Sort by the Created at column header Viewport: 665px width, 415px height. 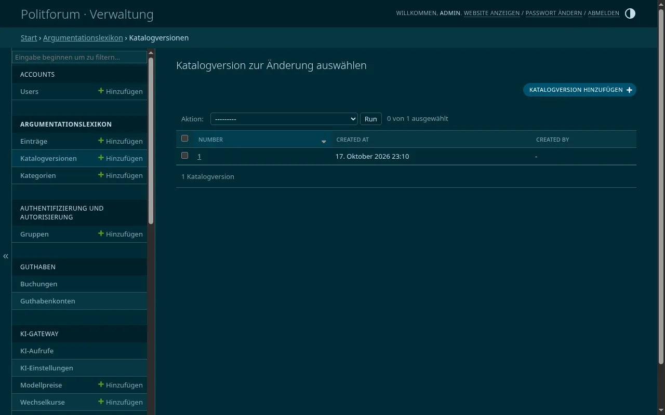click(x=353, y=140)
